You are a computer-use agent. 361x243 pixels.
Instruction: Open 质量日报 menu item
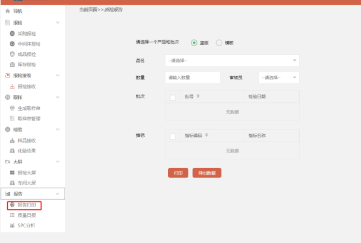click(27, 216)
